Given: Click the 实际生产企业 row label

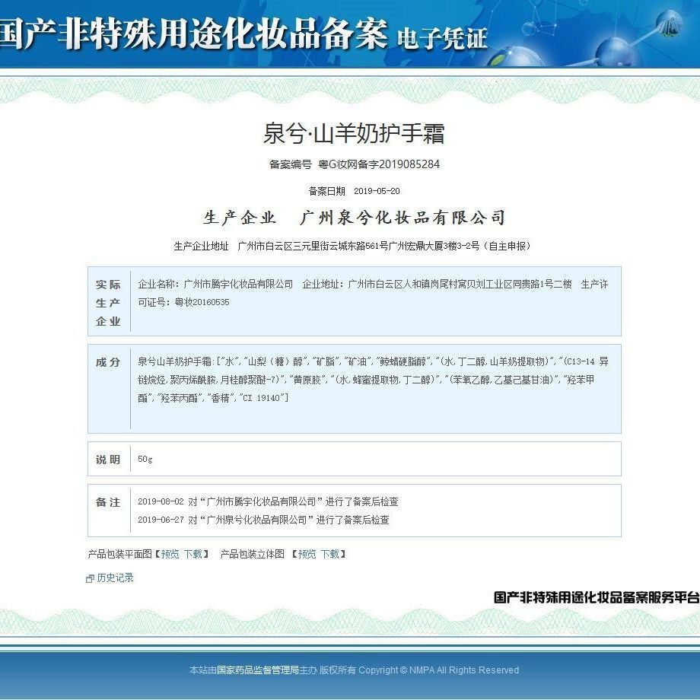Looking at the screenshot, I should click(x=108, y=303).
